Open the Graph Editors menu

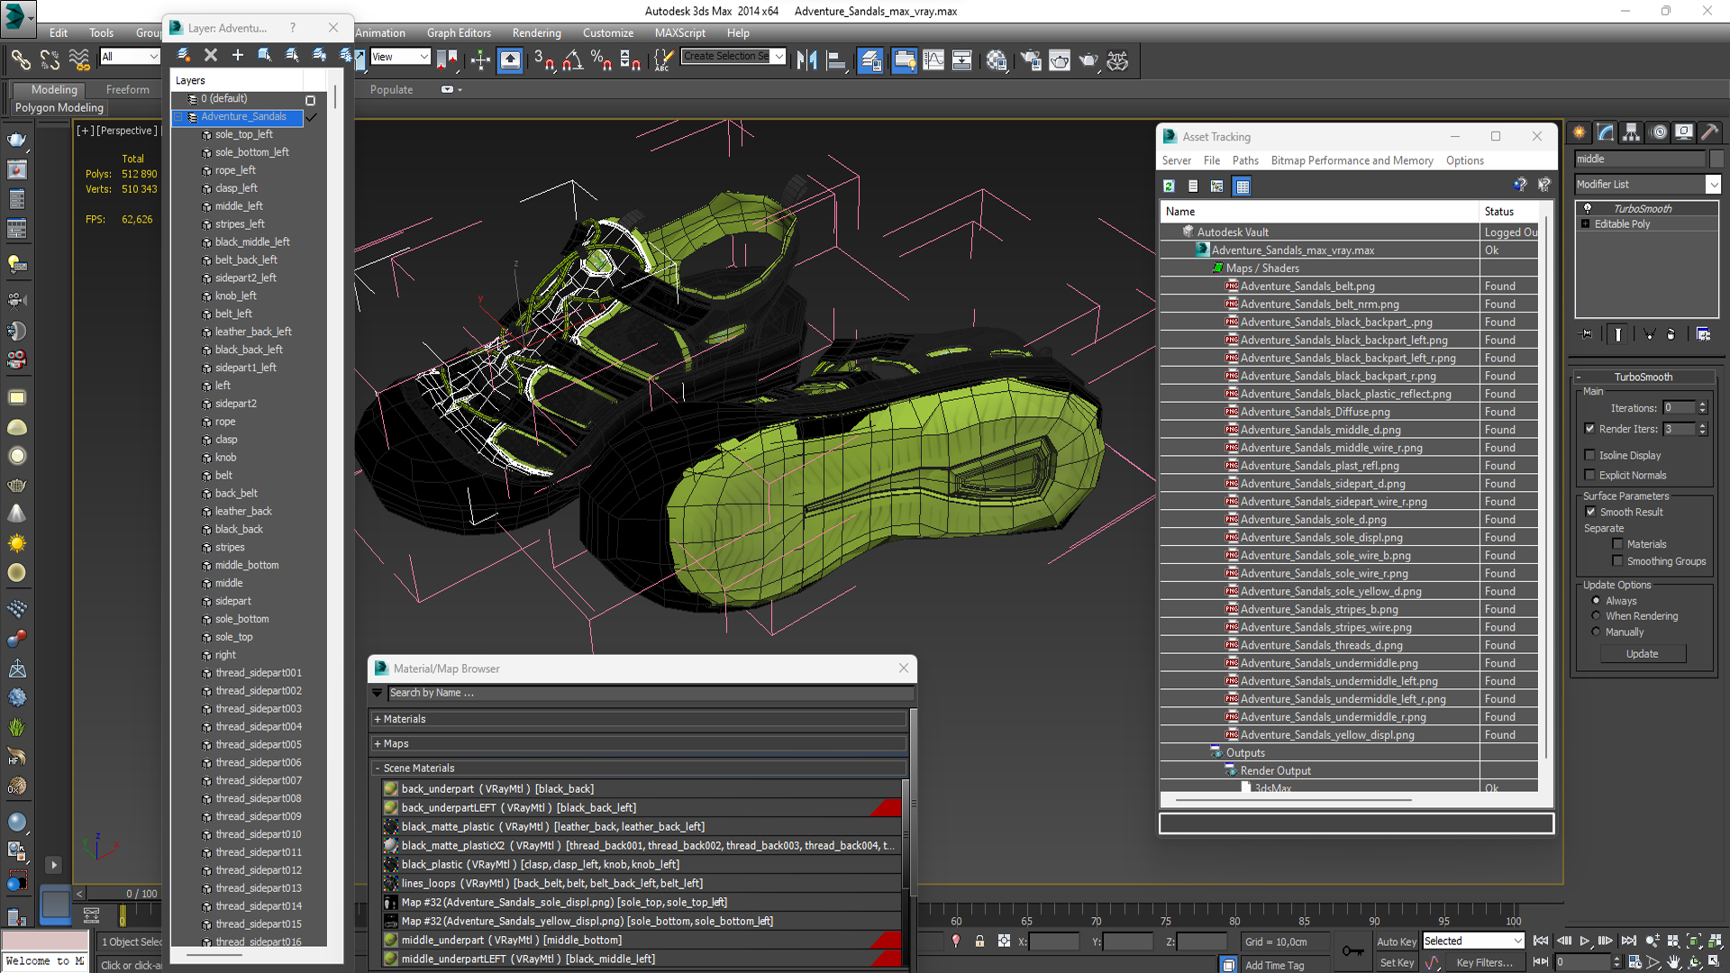pos(459,32)
